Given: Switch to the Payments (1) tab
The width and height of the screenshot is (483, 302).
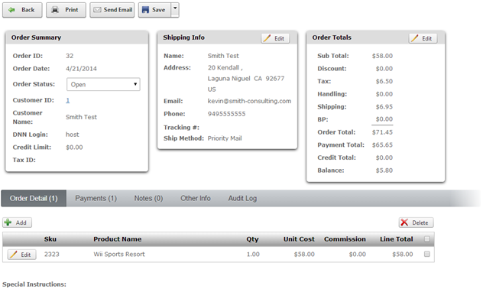Looking at the screenshot, I should click(x=96, y=199).
